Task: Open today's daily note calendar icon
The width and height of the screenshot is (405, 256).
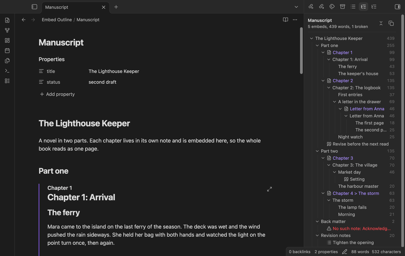Action: (x=7, y=51)
